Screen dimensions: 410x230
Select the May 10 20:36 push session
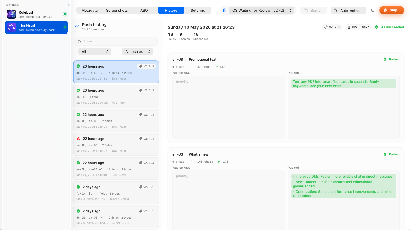coord(116,96)
